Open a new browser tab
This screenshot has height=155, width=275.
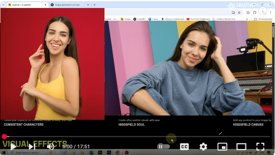(x=95, y=5)
